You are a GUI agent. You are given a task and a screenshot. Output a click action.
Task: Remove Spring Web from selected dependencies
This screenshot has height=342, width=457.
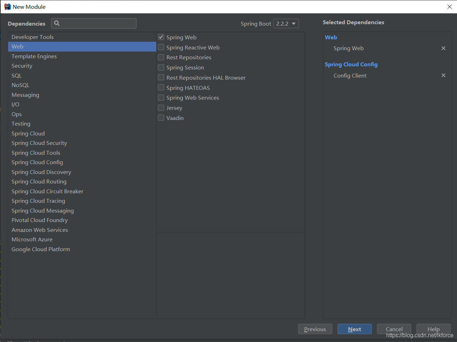[443, 48]
